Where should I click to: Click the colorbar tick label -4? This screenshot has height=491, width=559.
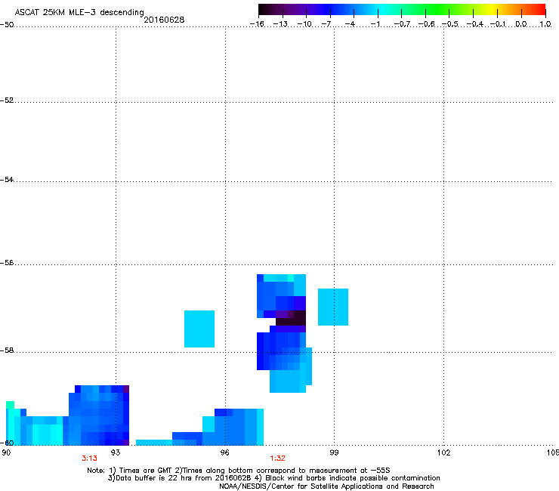point(350,24)
